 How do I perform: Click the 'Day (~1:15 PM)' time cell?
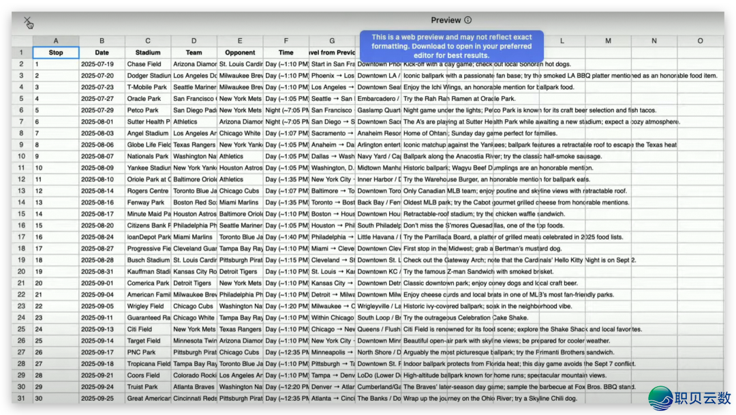tap(286, 260)
